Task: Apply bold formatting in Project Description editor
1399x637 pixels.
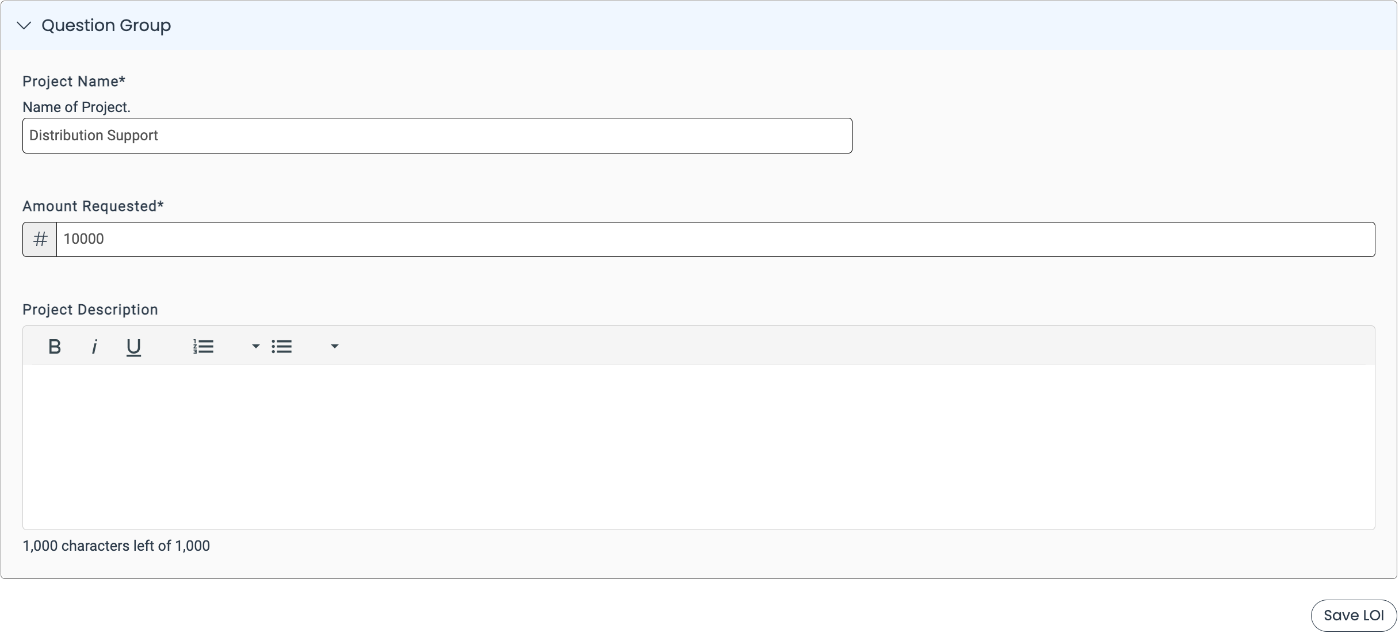Action: 55,346
